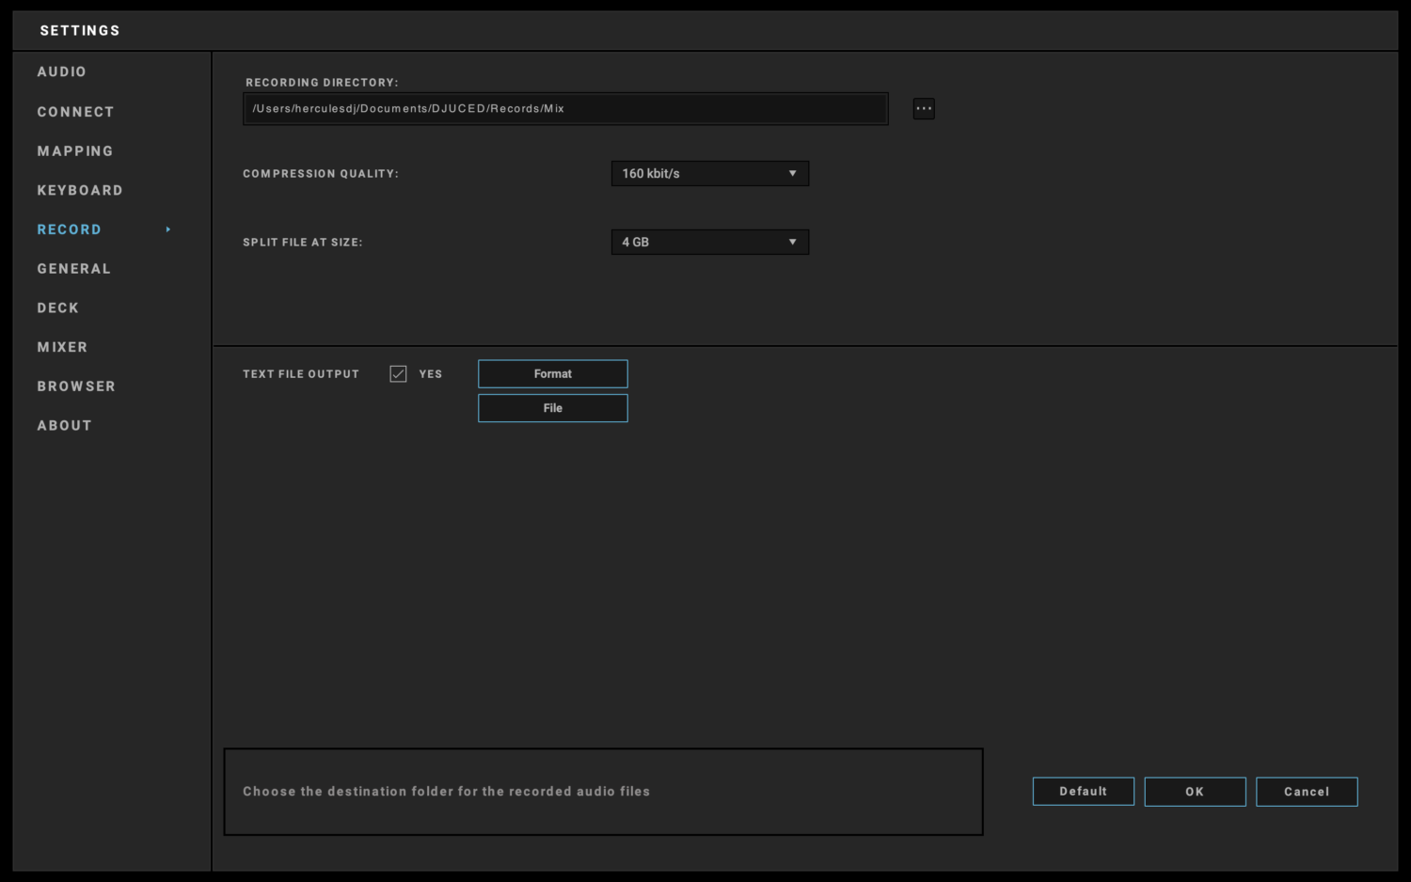This screenshot has height=882, width=1411.
Task: Switch to the AUDIO settings section
Action: tap(61, 71)
